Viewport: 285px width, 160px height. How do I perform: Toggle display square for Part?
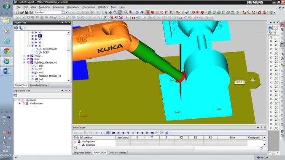pos(32,79)
